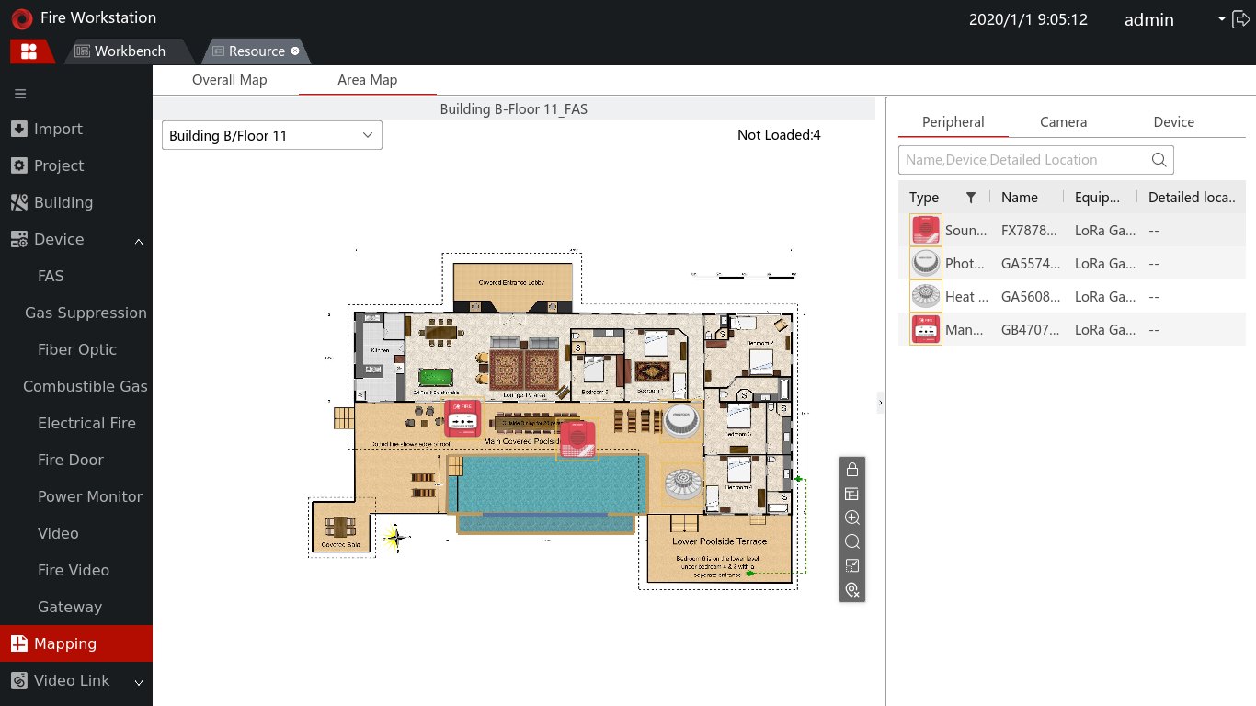Close the Resource tab

click(295, 51)
